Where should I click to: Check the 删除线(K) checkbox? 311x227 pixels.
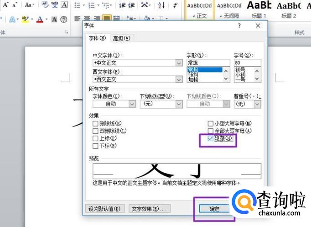95,124
